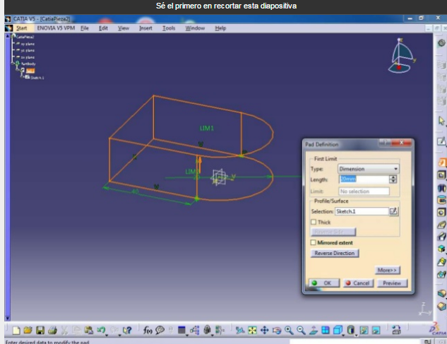
Task: Open the View menu
Action: click(x=124, y=28)
